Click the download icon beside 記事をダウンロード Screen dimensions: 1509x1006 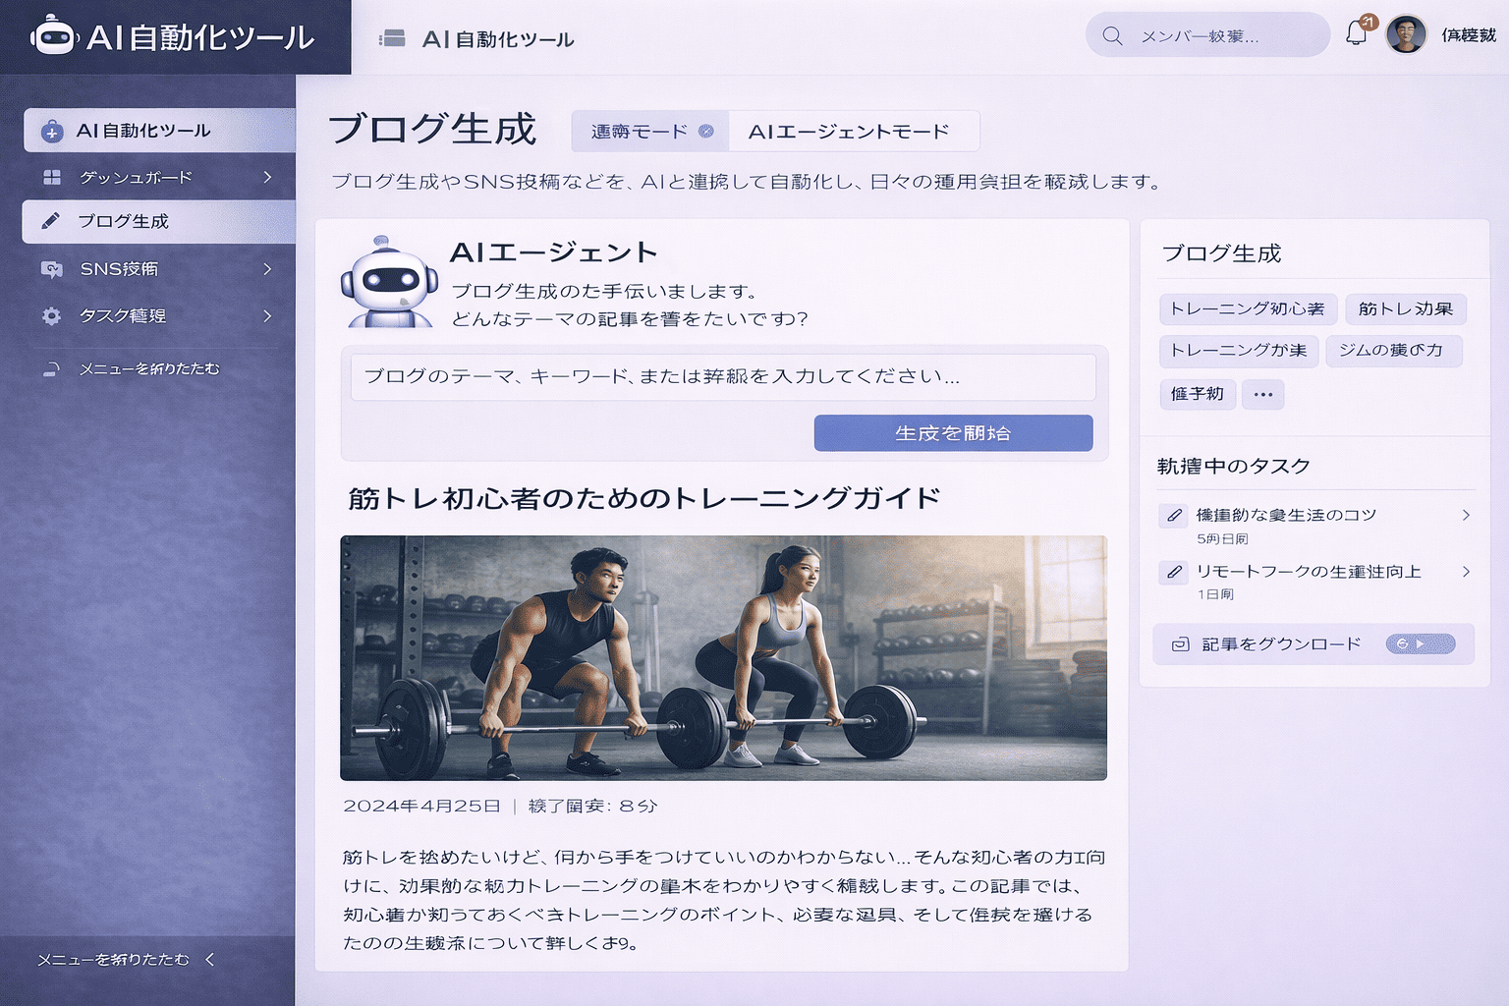pyautogui.click(x=1181, y=644)
